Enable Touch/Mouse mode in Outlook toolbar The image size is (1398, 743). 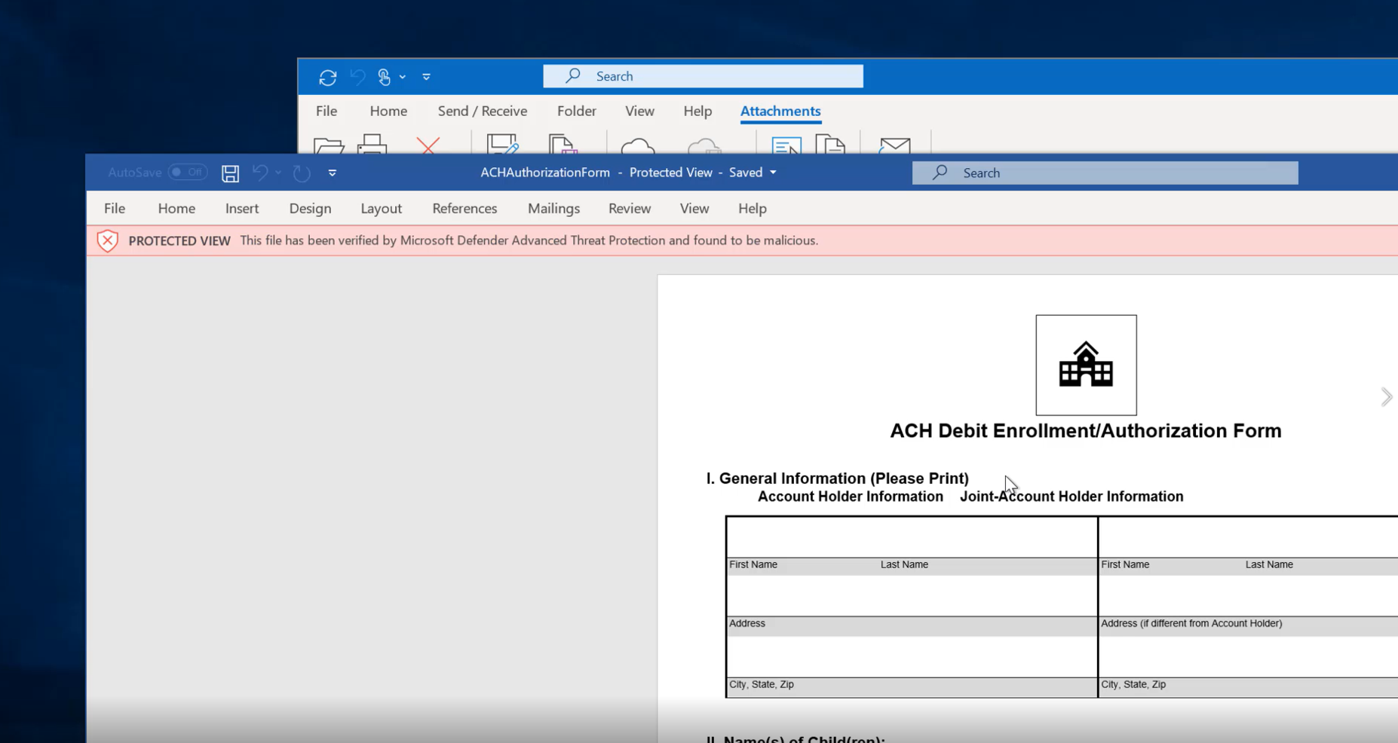coord(383,76)
